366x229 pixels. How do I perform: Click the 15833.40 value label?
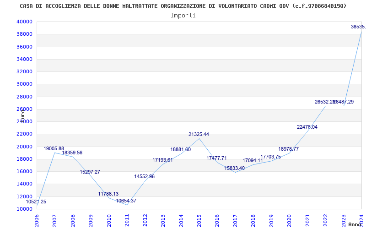pos(234,168)
